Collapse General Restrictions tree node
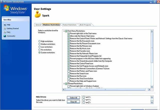 point(64,83)
